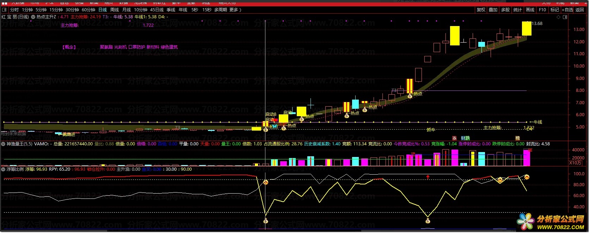Switch to 周线 weekly period
This screenshot has height=233, width=590.
[x=115, y=10]
